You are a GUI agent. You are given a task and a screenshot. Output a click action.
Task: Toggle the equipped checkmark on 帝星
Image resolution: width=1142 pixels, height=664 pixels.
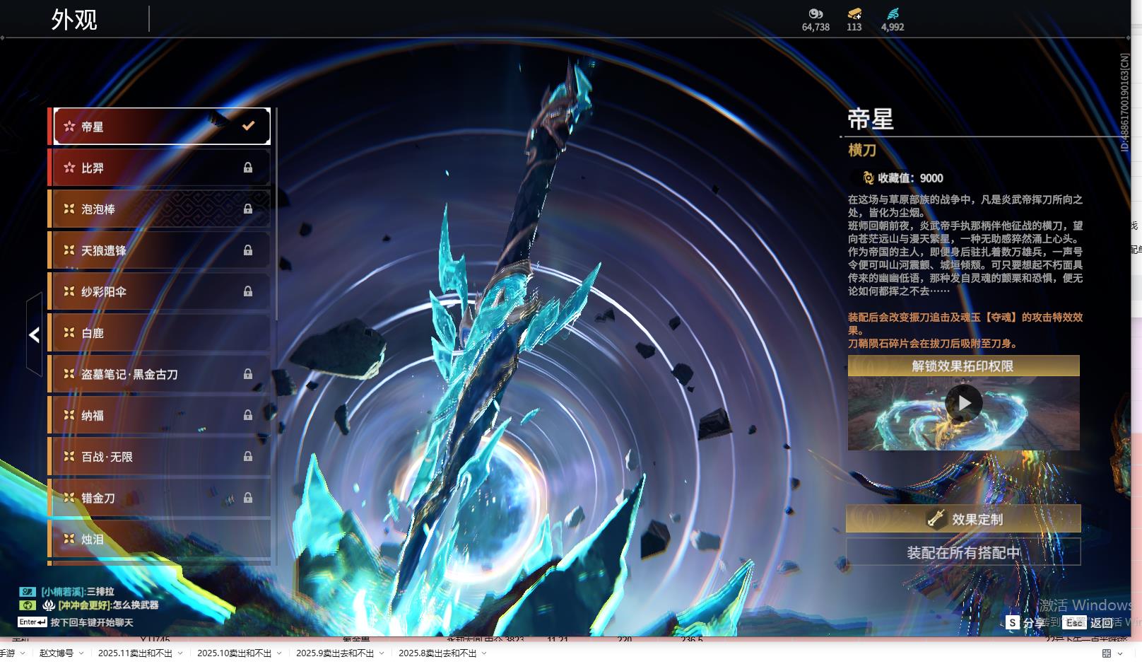248,126
